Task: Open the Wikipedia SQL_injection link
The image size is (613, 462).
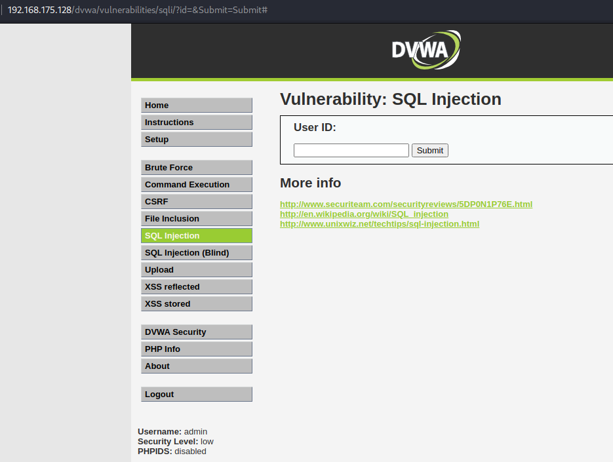Action: (364, 214)
